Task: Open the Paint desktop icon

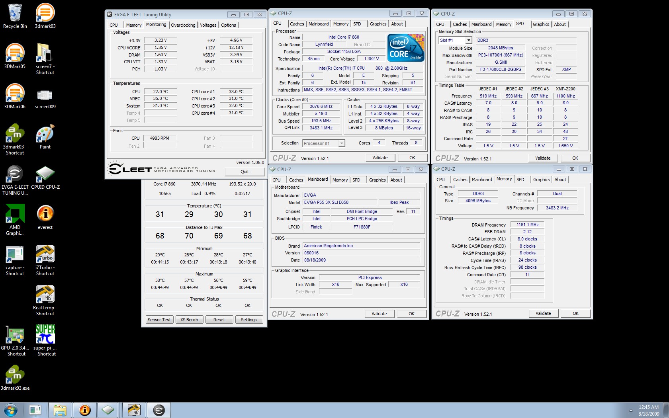Action: [45, 137]
